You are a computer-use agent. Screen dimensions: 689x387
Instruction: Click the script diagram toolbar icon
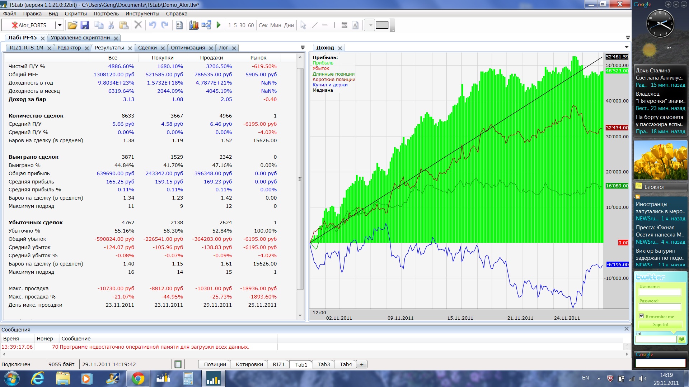coord(206,25)
